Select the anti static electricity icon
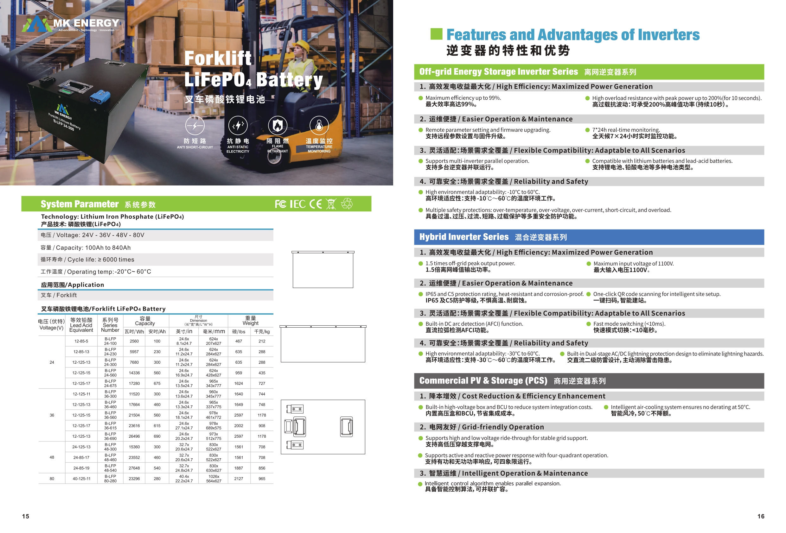The image size is (786, 533). tap(238, 125)
